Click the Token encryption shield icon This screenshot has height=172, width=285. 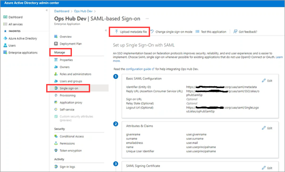[x=56, y=150]
